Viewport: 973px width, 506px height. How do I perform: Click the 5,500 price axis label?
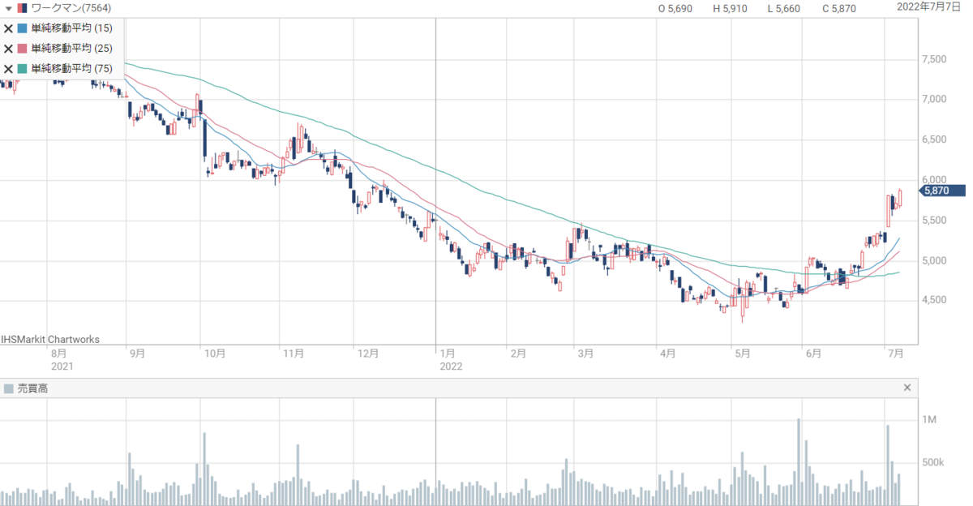pyautogui.click(x=934, y=220)
